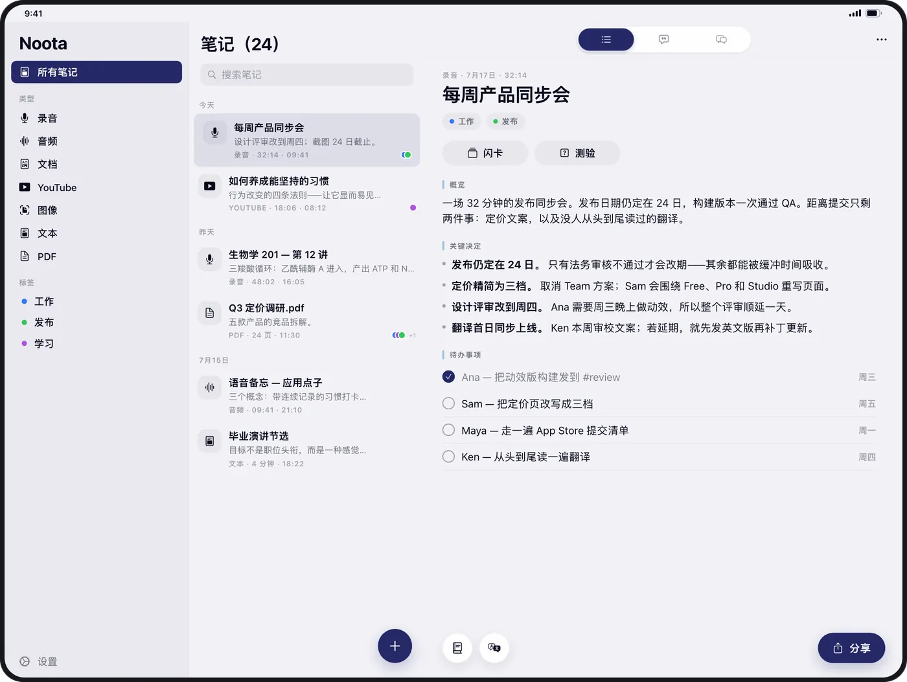Select the 文本 text type icon
Screen dimensions: 907x682
[x=25, y=233]
